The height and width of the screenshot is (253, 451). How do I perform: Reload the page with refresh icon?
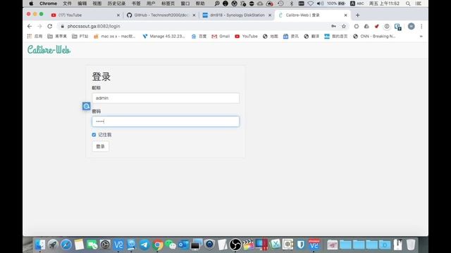coord(50,26)
